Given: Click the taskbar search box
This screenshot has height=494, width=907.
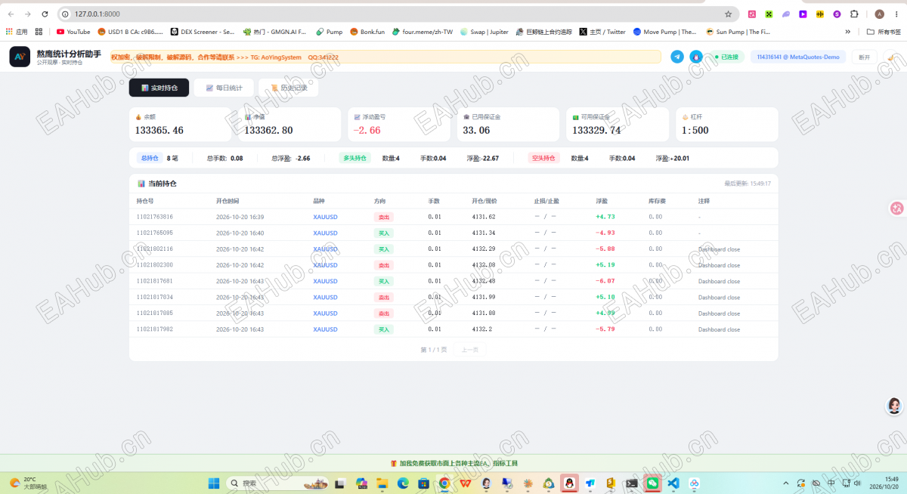Looking at the screenshot, I should [x=277, y=483].
